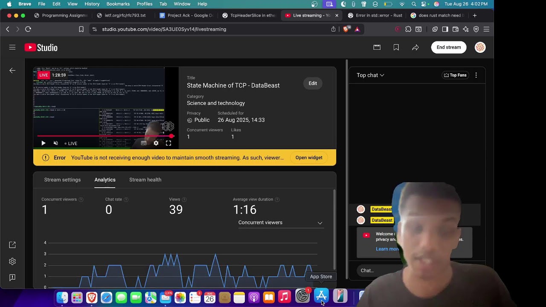The image size is (546, 307).
Task: Switch to the Stream health tab
Action: tap(145, 180)
